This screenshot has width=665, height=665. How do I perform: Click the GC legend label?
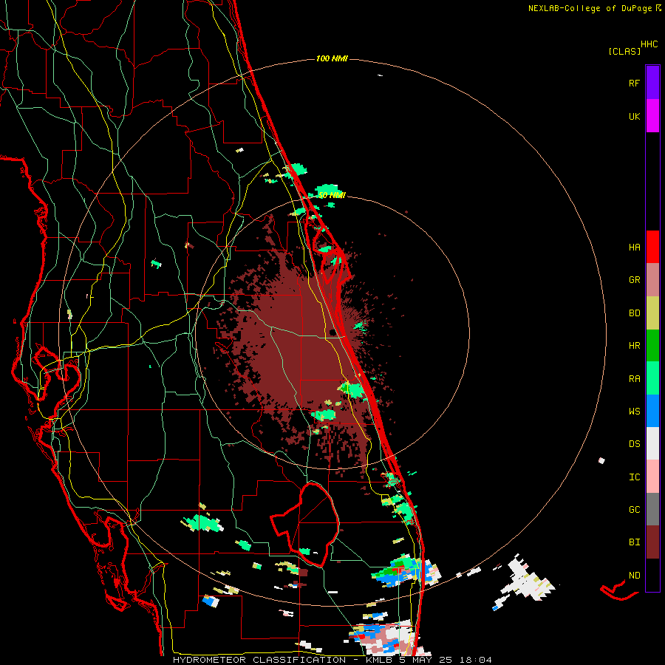pos(634,510)
